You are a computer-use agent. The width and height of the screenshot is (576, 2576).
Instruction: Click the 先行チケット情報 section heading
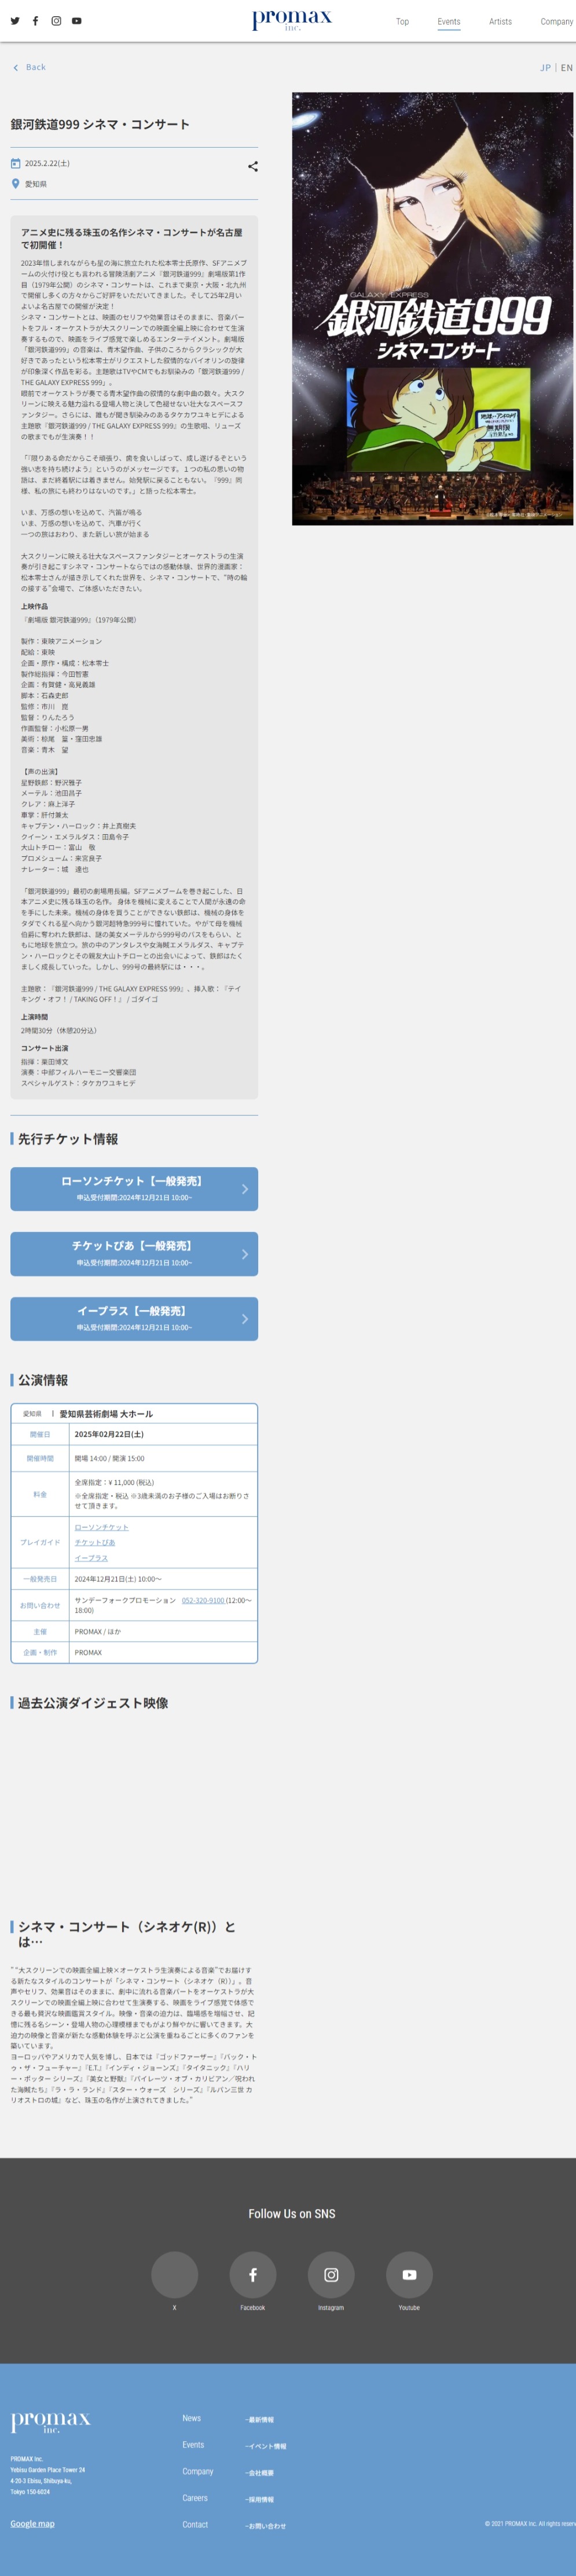point(68,1139)
